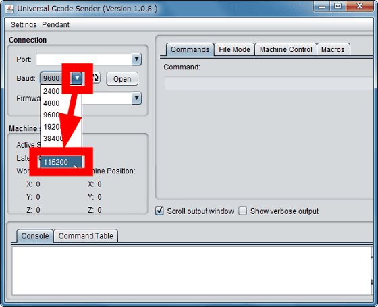Image resolution: width=378 pixels, height=307 pixels.
Task: Switch to the Command Table tab
Action: tap(86, 236)
